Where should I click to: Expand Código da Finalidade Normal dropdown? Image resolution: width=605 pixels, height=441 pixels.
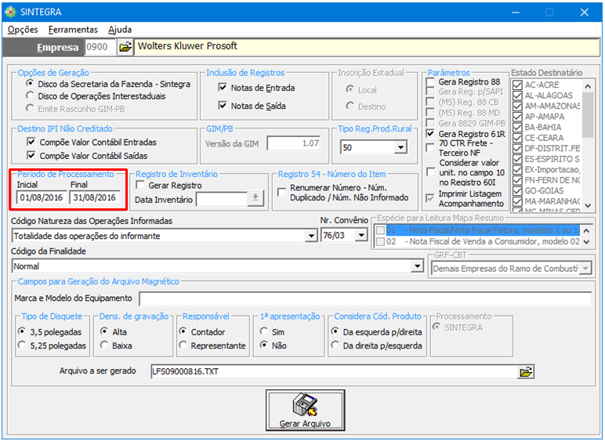click(x=417, y=266)
